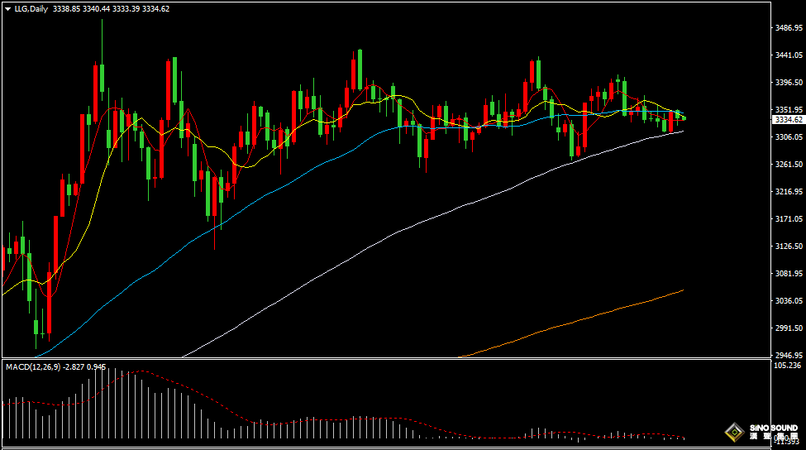Image resolution: width=806 pixels, height=450 pixels.
Task: Click the 2991.50 price axis label
Action: (789, 328)
